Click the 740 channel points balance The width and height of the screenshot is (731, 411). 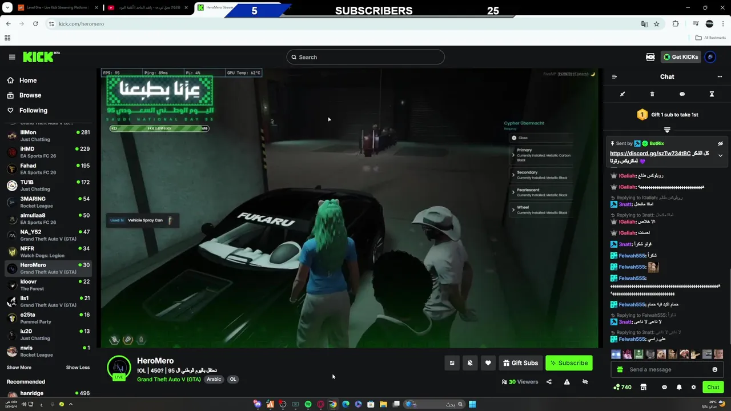[622, 387]
